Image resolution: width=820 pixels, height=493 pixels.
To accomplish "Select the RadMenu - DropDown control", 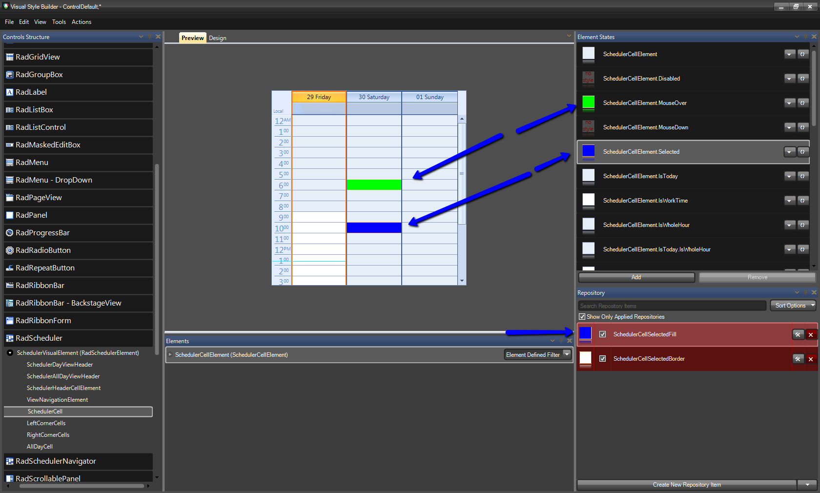I will coord(78,180).
